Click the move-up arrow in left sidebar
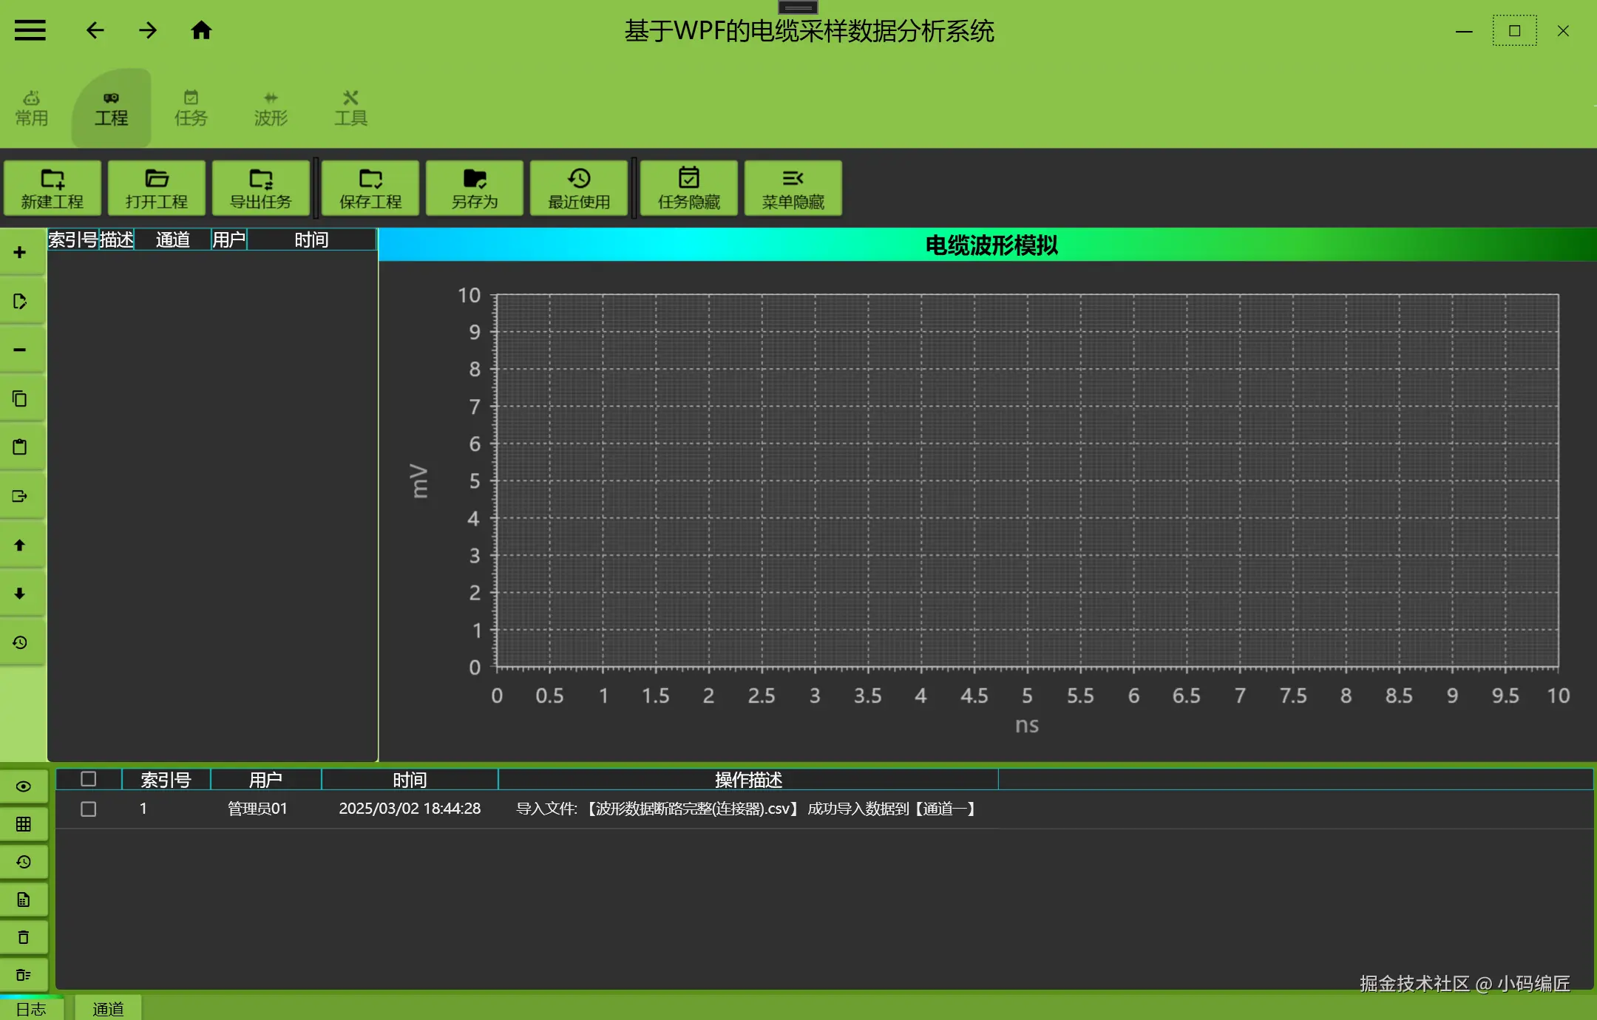Image resolution: width=1597 pixels, height=1020 pixels. point(20,545)
